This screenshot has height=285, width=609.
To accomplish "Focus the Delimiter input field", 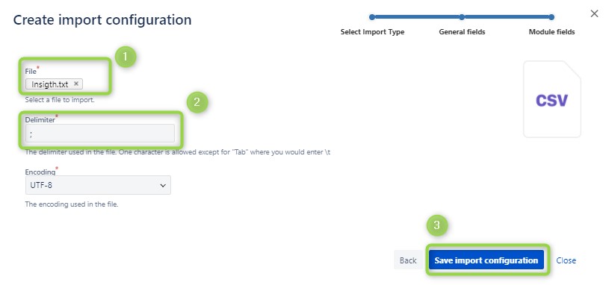I will click(x=100, y=134).
